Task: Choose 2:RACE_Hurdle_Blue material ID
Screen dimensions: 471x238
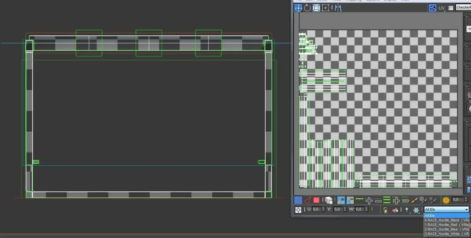Action: pos(446,229)
